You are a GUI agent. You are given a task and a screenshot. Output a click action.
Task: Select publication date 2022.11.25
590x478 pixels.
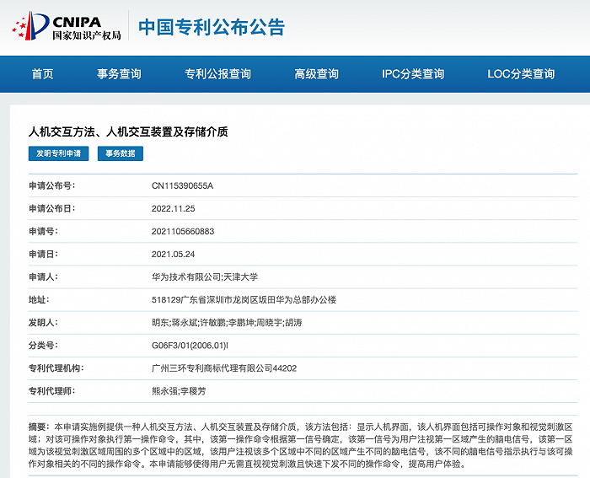tap(173, 208)
